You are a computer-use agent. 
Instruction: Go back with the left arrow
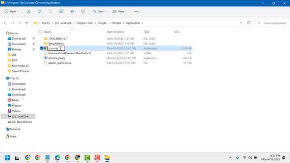[5, 23]
